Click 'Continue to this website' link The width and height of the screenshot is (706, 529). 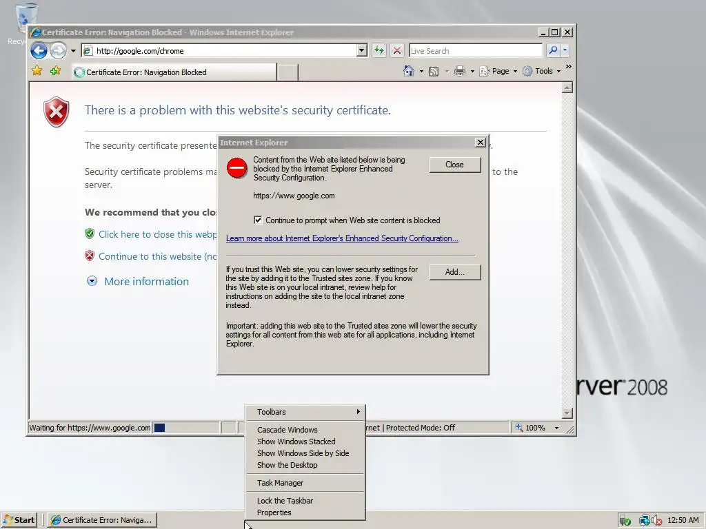(x=157, y=256)
